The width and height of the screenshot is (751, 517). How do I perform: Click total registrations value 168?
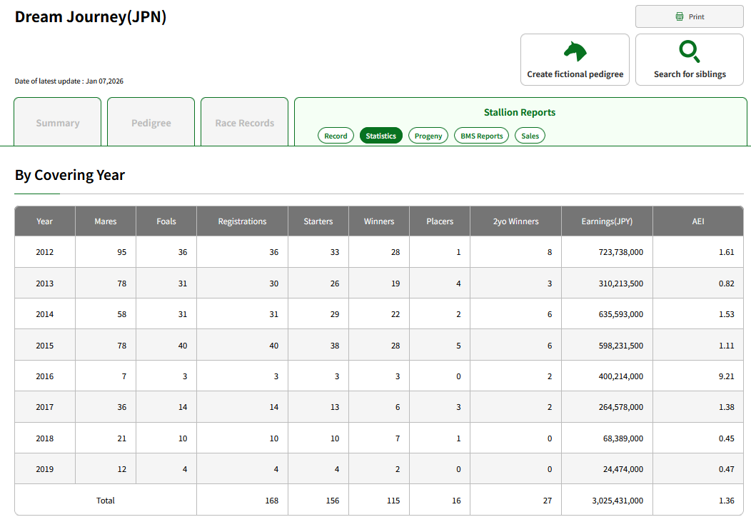271,501
